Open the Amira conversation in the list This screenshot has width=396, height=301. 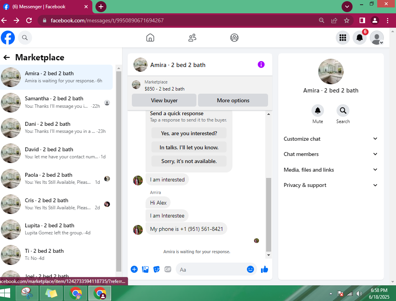click(57, 77)
